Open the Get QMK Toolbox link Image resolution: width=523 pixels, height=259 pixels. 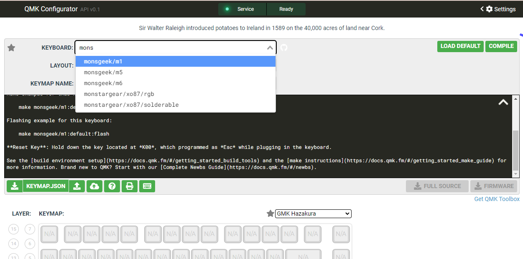pyautogui.click(x=497, y=199)
